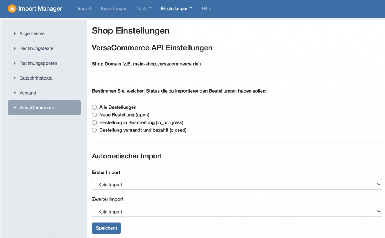The height and width of the screenshot is (238, 385).
Task: Click the arrow next to Rechnungsposten
Action: tap(15, 63)
